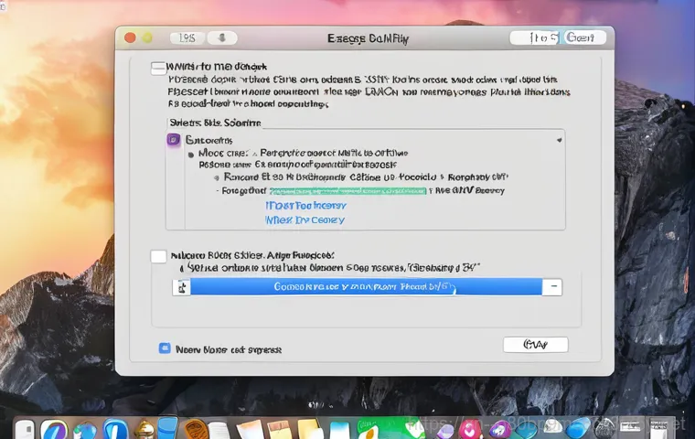This screenshot has height=439, width=695.
Task: Select the left segment in title bar right
Action: point(531,38)
